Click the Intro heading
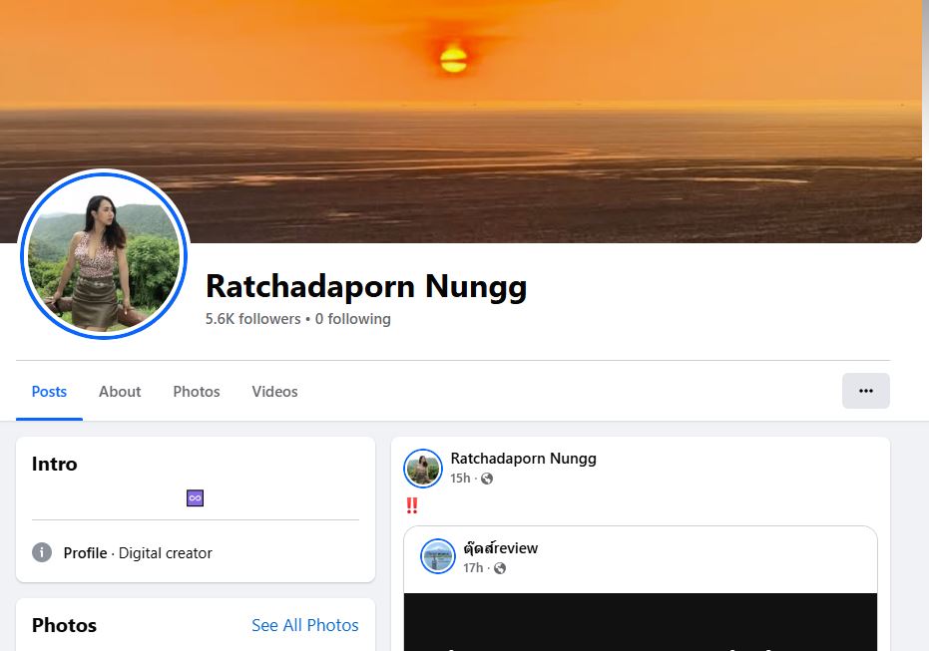Screen dimensions: 929x651 [55, 464]
